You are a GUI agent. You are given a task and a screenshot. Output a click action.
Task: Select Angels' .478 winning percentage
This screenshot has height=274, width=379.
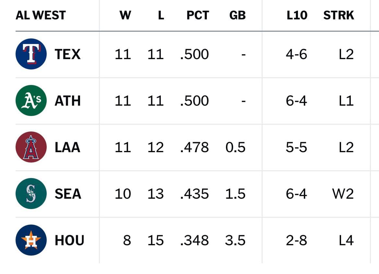click(x=195, y=147)
